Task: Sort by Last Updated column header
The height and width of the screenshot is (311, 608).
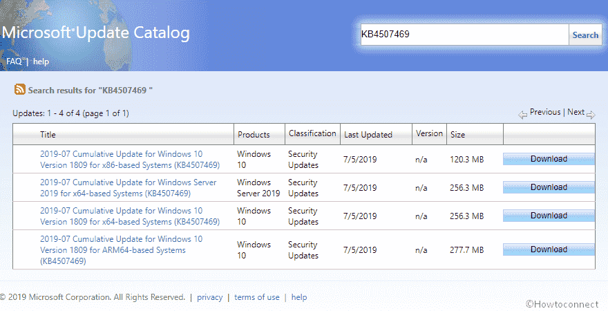Action: [x=368, y=135]
